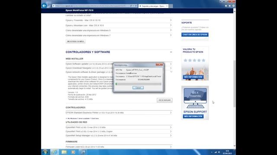The height and width of the screenshot is (155, 277).
Task: Go back using the browser back arrow
Action: coord(44,6)
